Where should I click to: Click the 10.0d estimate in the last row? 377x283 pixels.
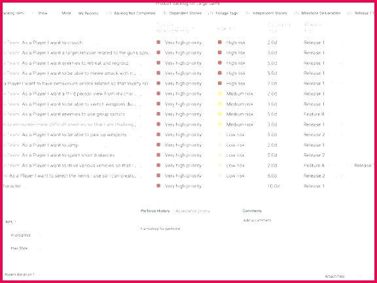[x=274, y=186]
